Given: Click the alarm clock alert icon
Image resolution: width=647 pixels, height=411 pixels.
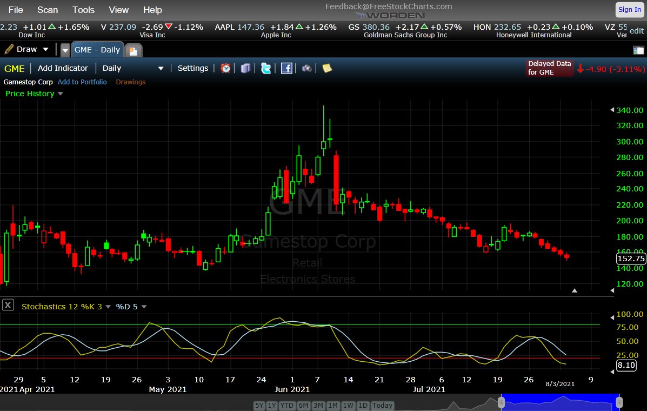Looking at the screenshot, I should (x=225, y=68).
